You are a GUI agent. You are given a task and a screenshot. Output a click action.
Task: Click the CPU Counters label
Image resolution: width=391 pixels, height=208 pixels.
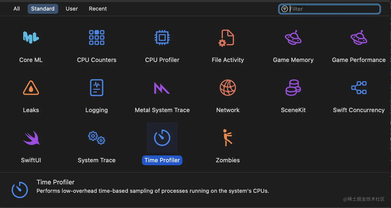tap(96, 60)
